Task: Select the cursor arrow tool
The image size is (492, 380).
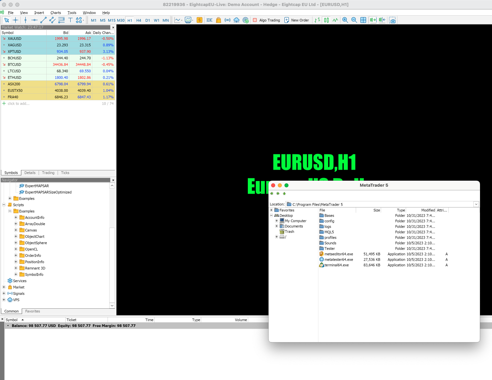Action: pyautogui.click(x=6, y=20)
